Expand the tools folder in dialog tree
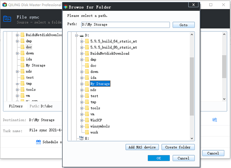231x168 pixels. click(x=82, y=108)
